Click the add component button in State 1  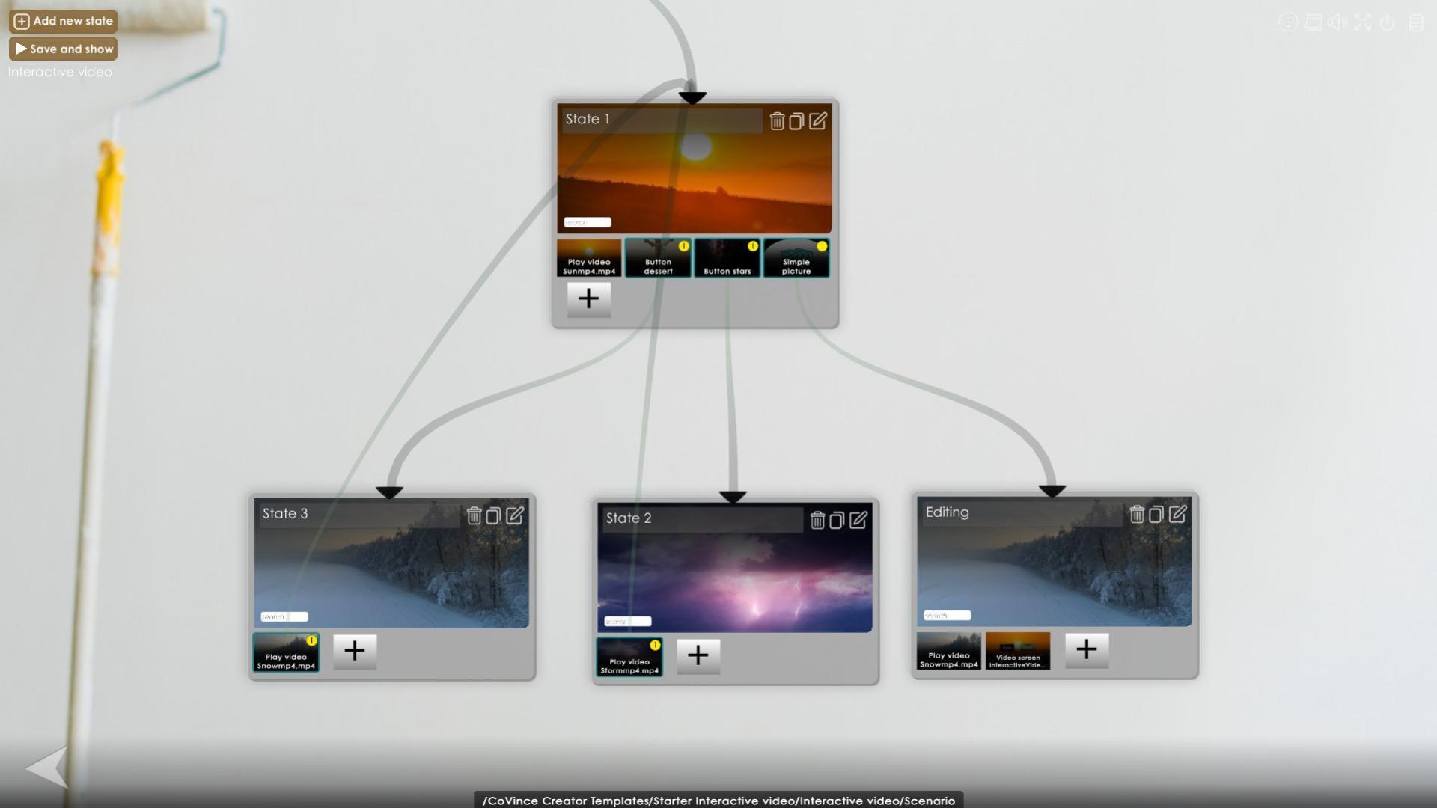588,298
